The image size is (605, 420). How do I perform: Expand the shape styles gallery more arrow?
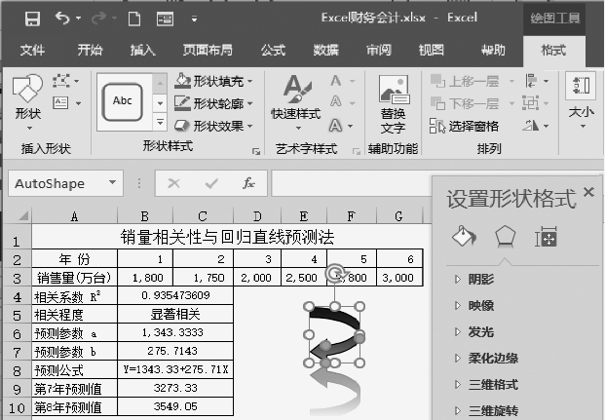[x=160, y=122]
